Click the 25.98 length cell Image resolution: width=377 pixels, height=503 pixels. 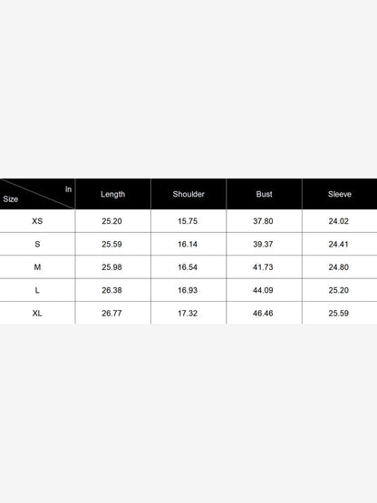pyautogui.click(x=112, y=267)
